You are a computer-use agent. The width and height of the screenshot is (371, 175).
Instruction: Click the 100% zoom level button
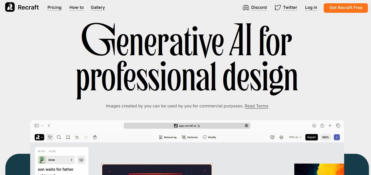(325, 137)
